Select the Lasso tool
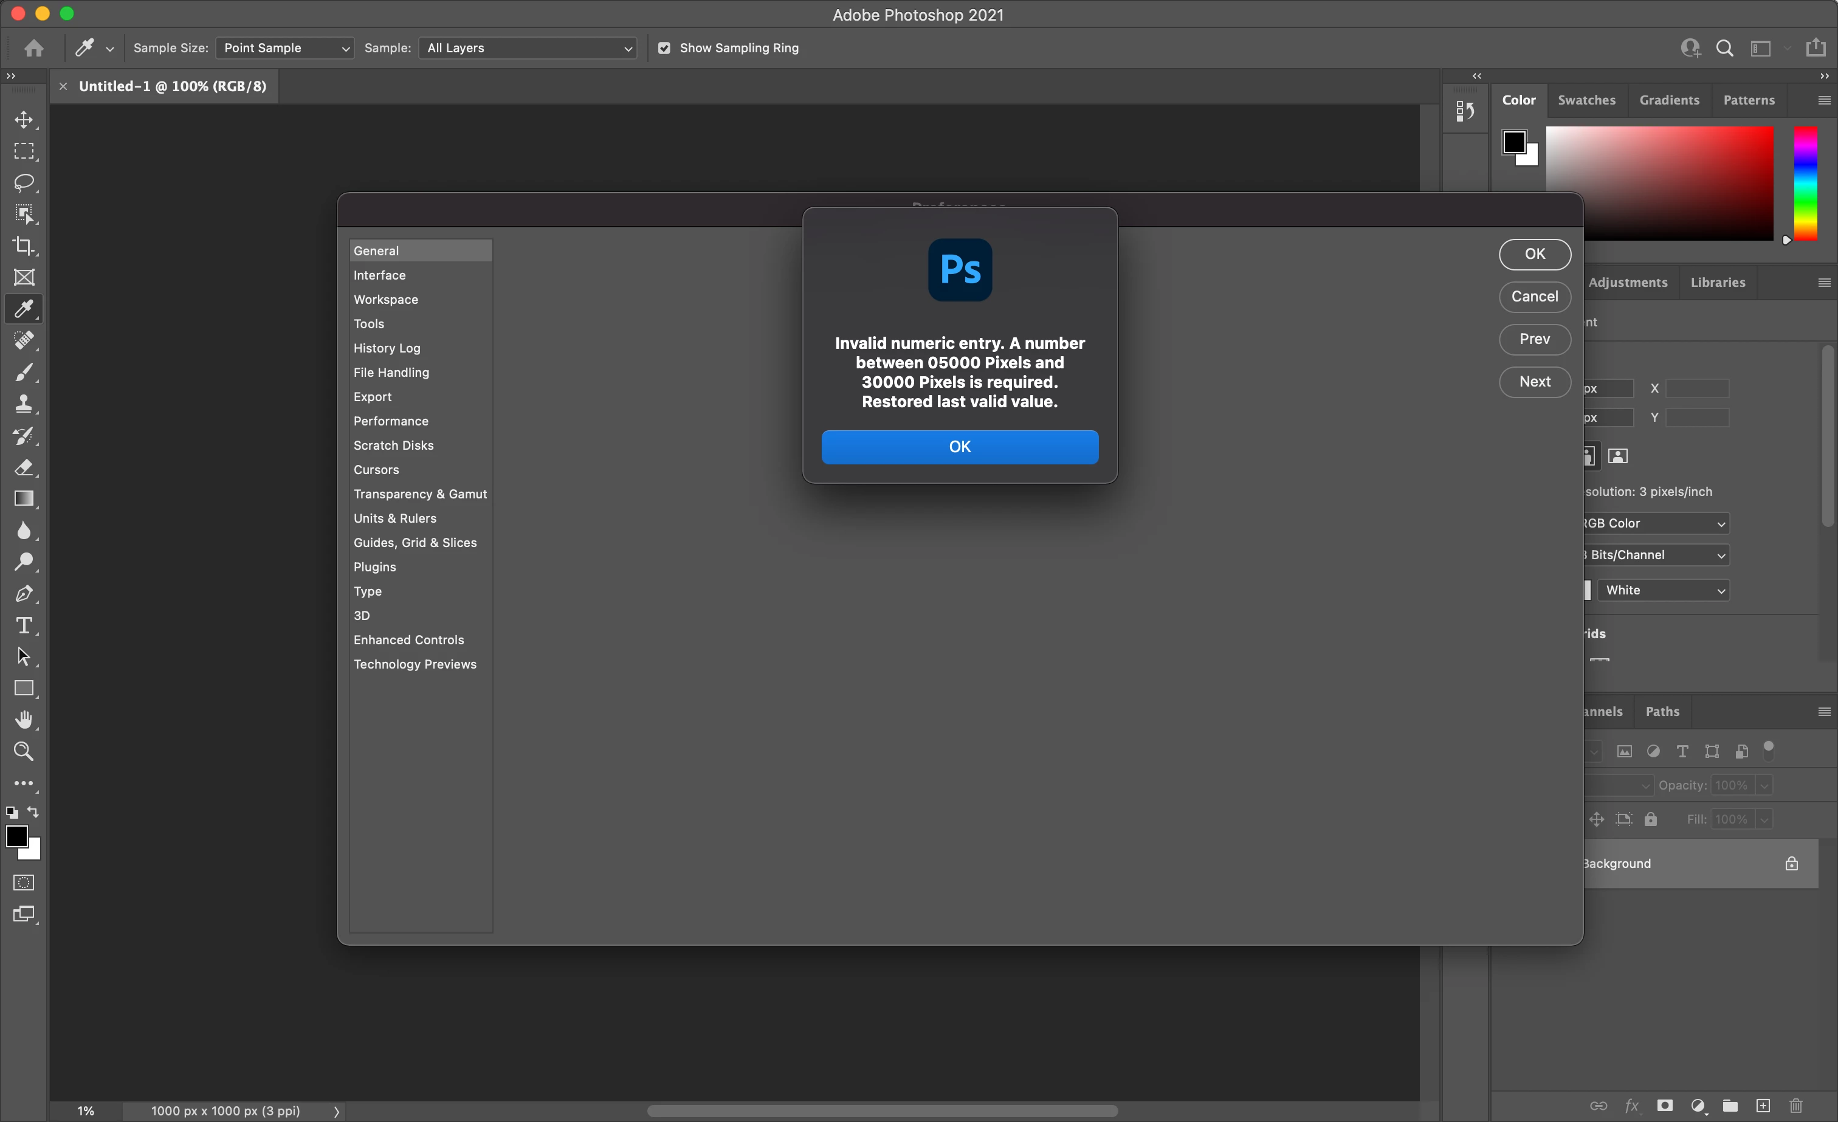This screenshot has width=1838, height=1122. [24, 183]
